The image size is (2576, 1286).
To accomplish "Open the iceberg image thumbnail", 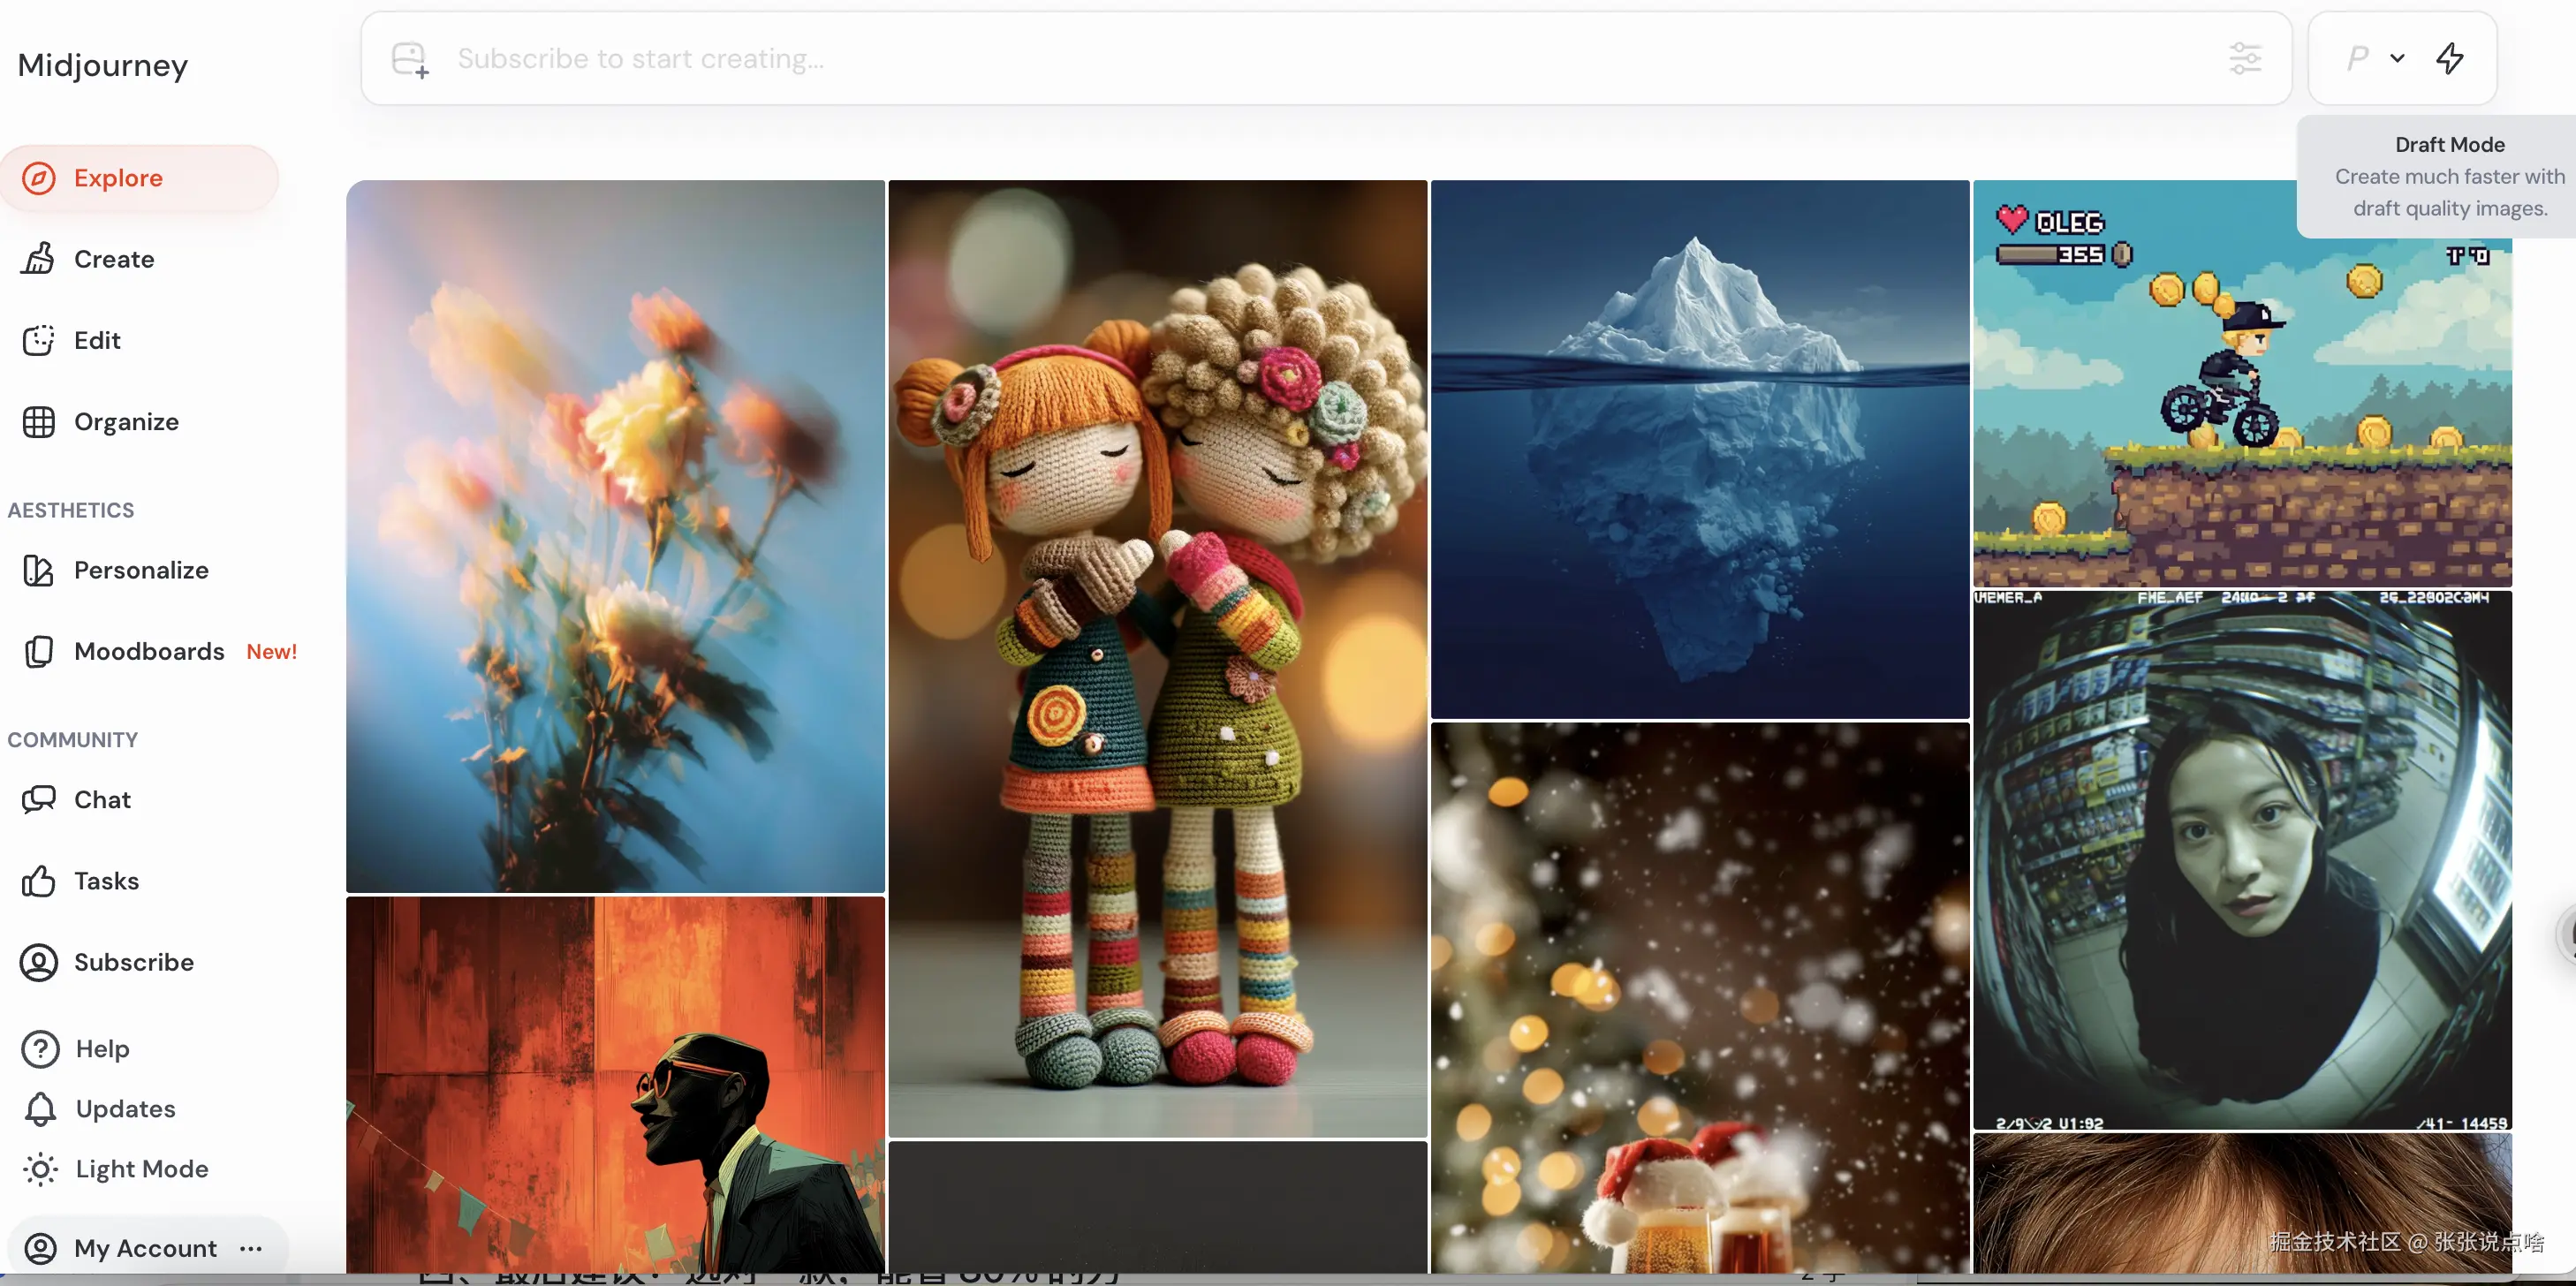I will click(1699, 449).
